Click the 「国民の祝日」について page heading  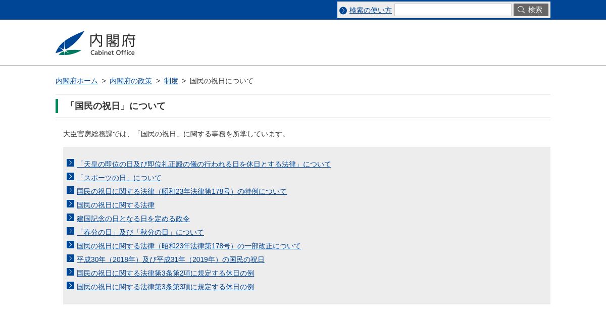pyautogui.click(x=116, y=106)
